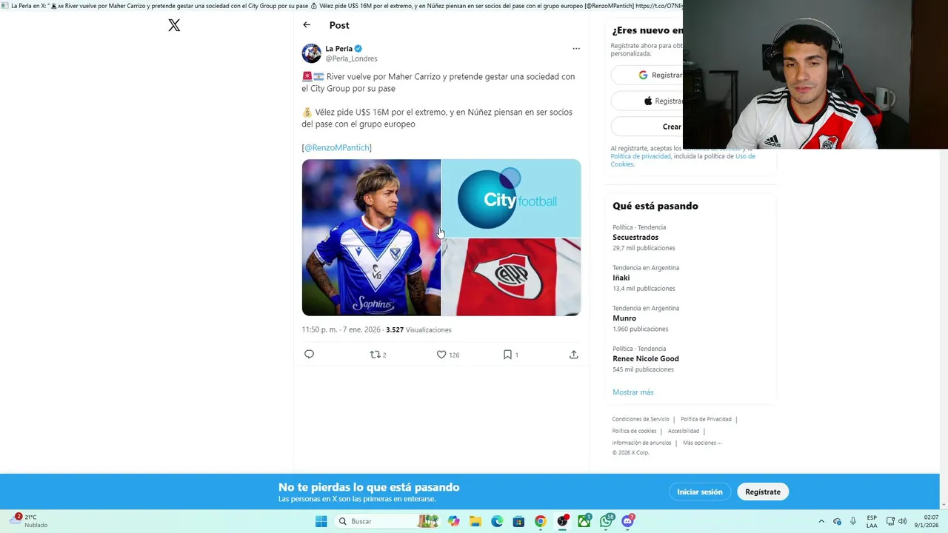Screen dimensions: 948x533
Task: Open File Explorer from the taskbar
Action: click(x=475, y=521)
